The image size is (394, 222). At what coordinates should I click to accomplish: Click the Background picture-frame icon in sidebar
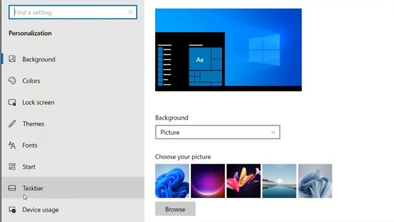coord(12,59)
